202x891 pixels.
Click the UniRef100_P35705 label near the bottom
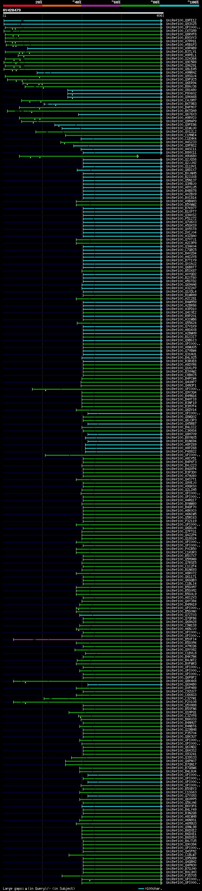tap(181, 876)
